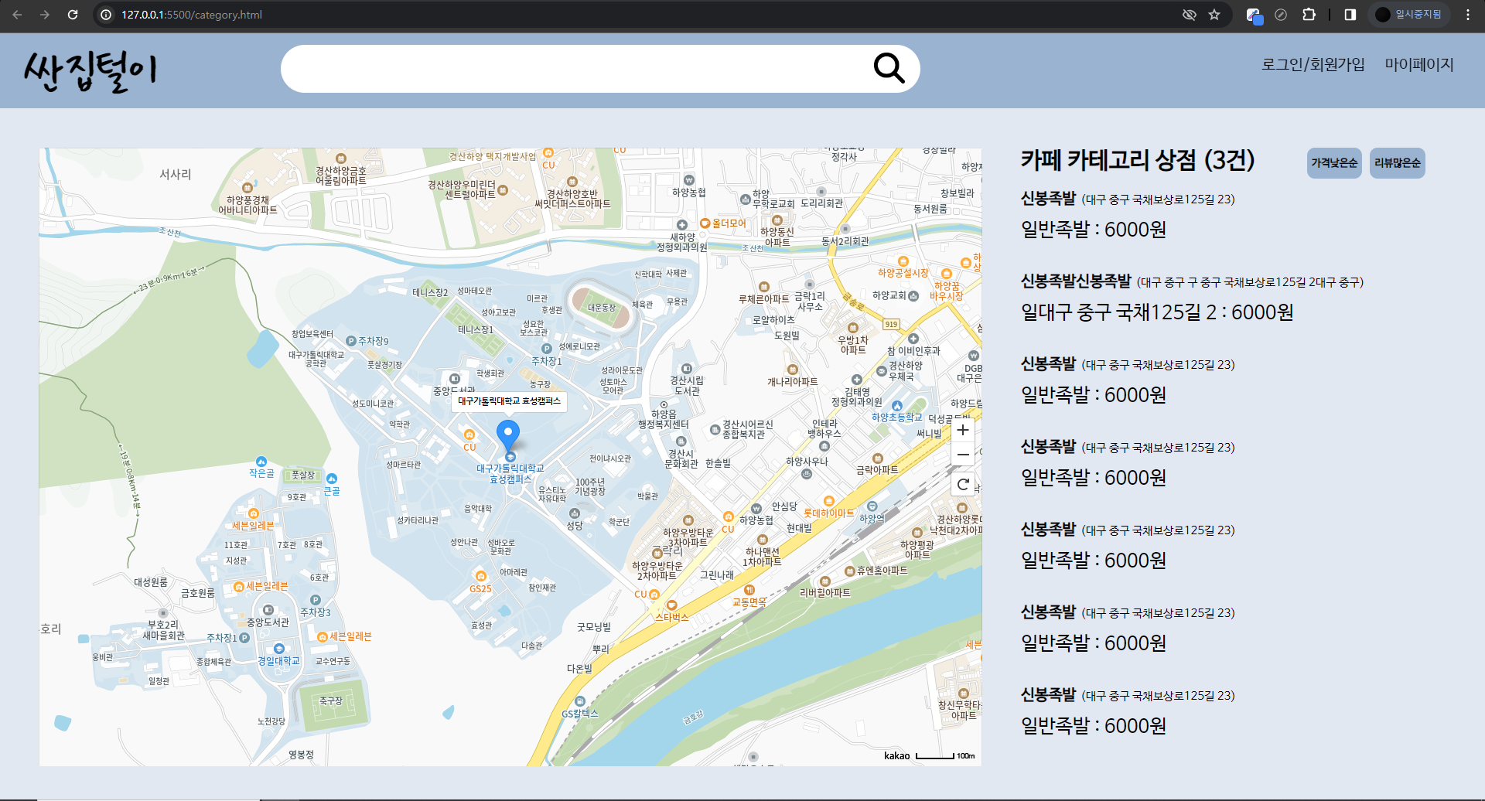Click the 하양역 station marker

click(872, 507)
